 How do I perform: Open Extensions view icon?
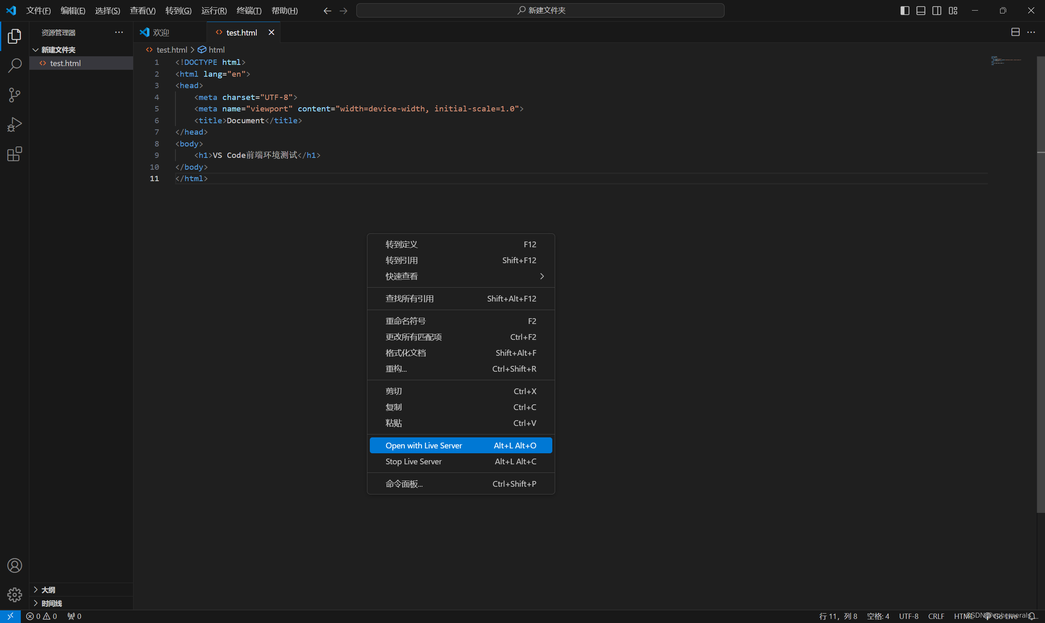(x=15, y=154)
